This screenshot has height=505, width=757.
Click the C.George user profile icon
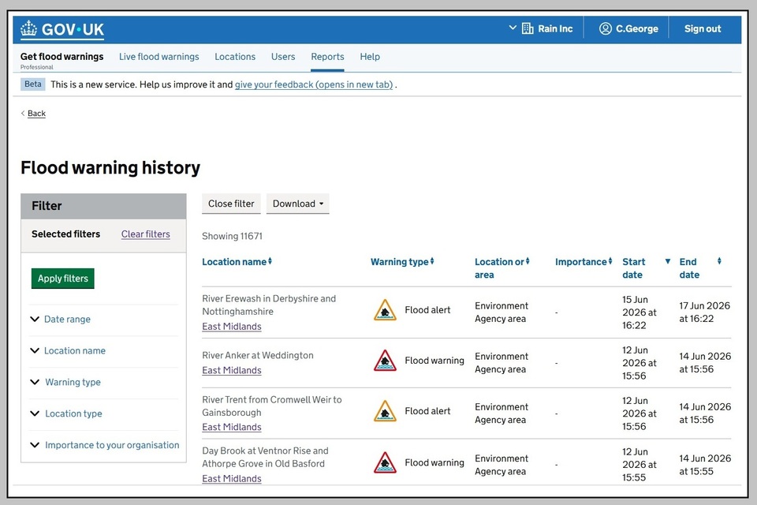606,28
